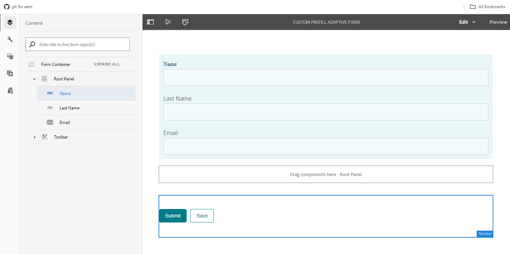Expand the Toolbar tree node
The height and width of the screenshot is (254, 510).
coord(34,137)
